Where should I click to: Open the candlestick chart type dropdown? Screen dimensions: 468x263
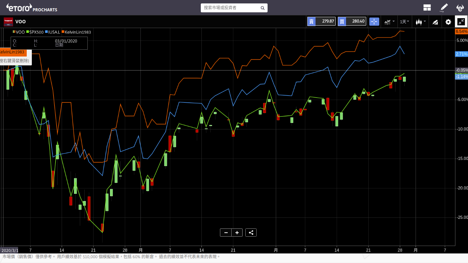click(421, 22)
